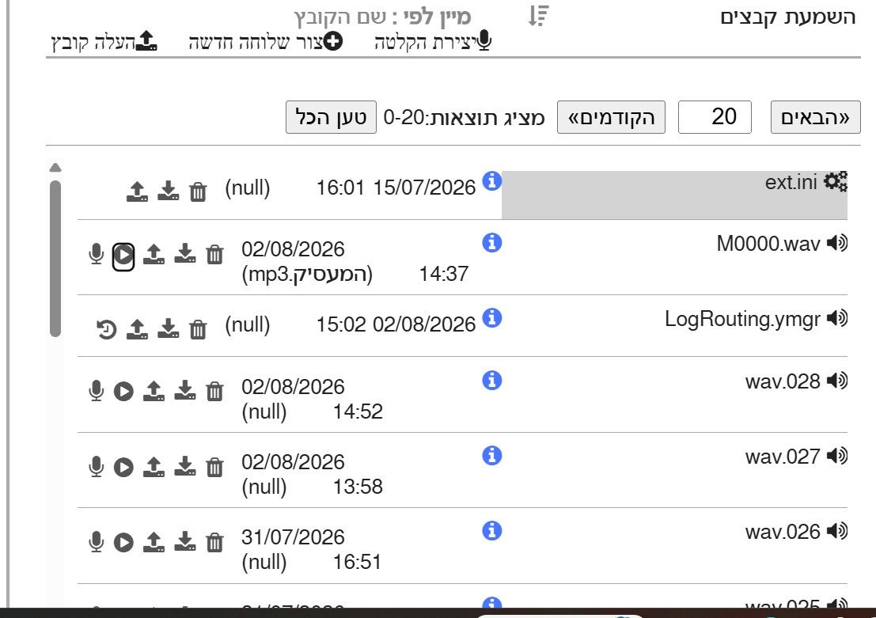Click the results count field showing 20

[715, 117]
